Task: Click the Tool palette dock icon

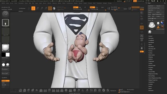Action: pyautogui.click(x=165, y=3)
